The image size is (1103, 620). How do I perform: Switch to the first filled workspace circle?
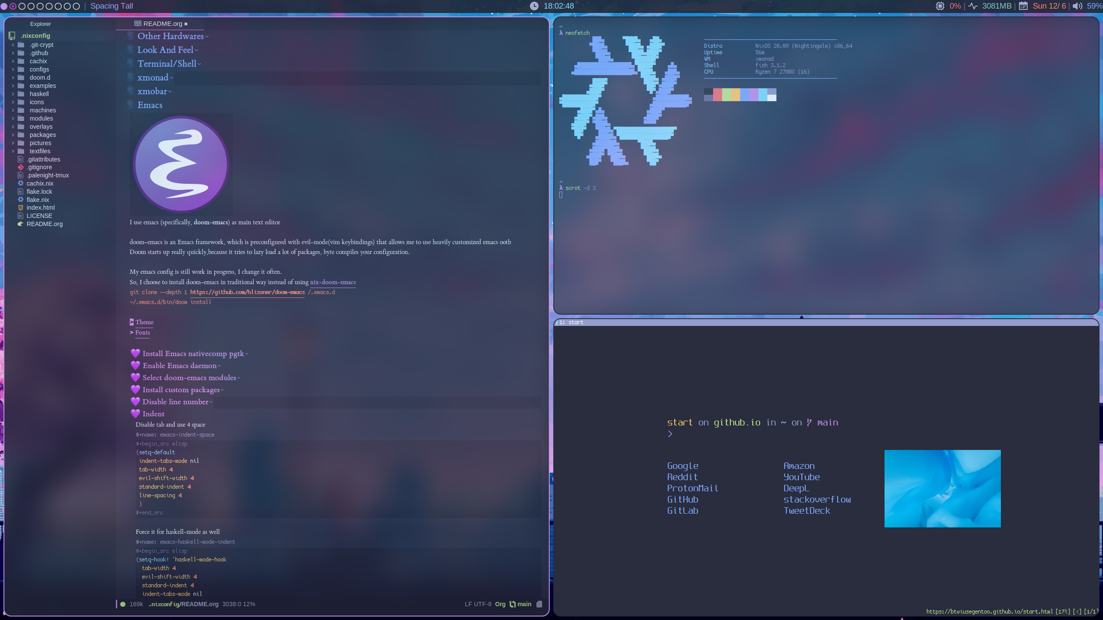point(4,6)
